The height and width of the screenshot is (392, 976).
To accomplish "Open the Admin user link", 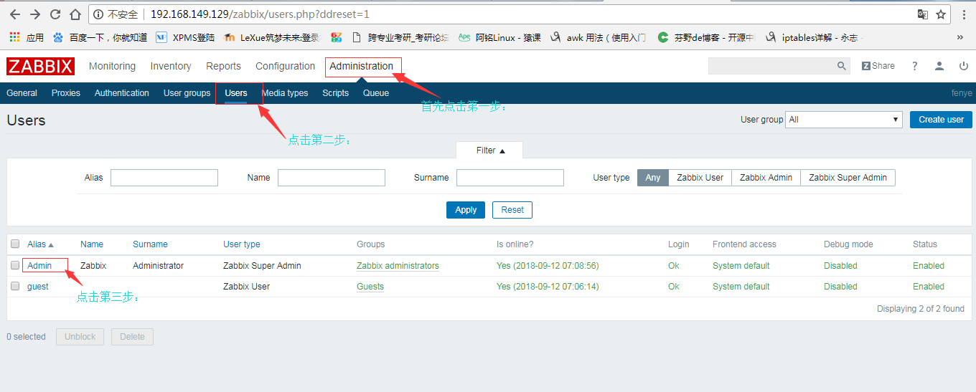I will click(x=39, y=266).
